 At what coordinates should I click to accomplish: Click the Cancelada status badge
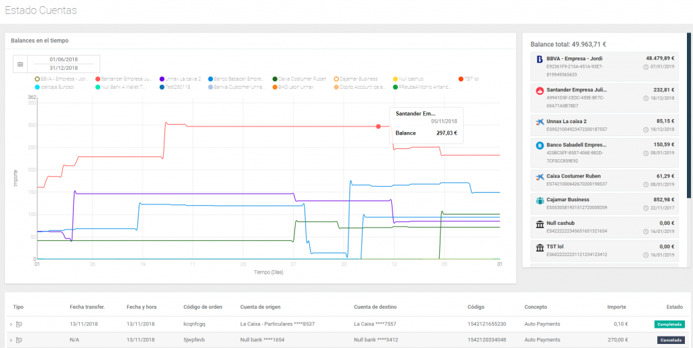pyautogui.click(x=671, y=340)
